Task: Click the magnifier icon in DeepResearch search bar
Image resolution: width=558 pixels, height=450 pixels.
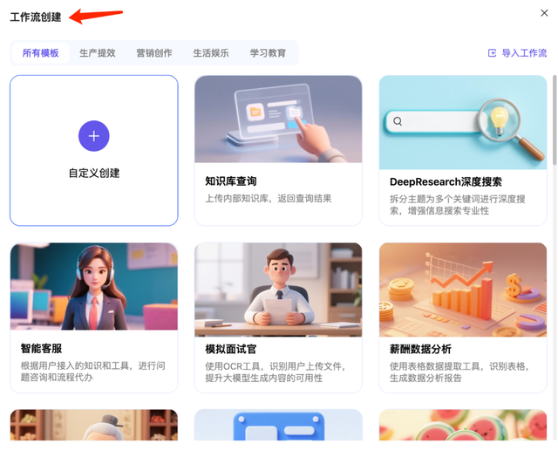Action: click(398, 121)
